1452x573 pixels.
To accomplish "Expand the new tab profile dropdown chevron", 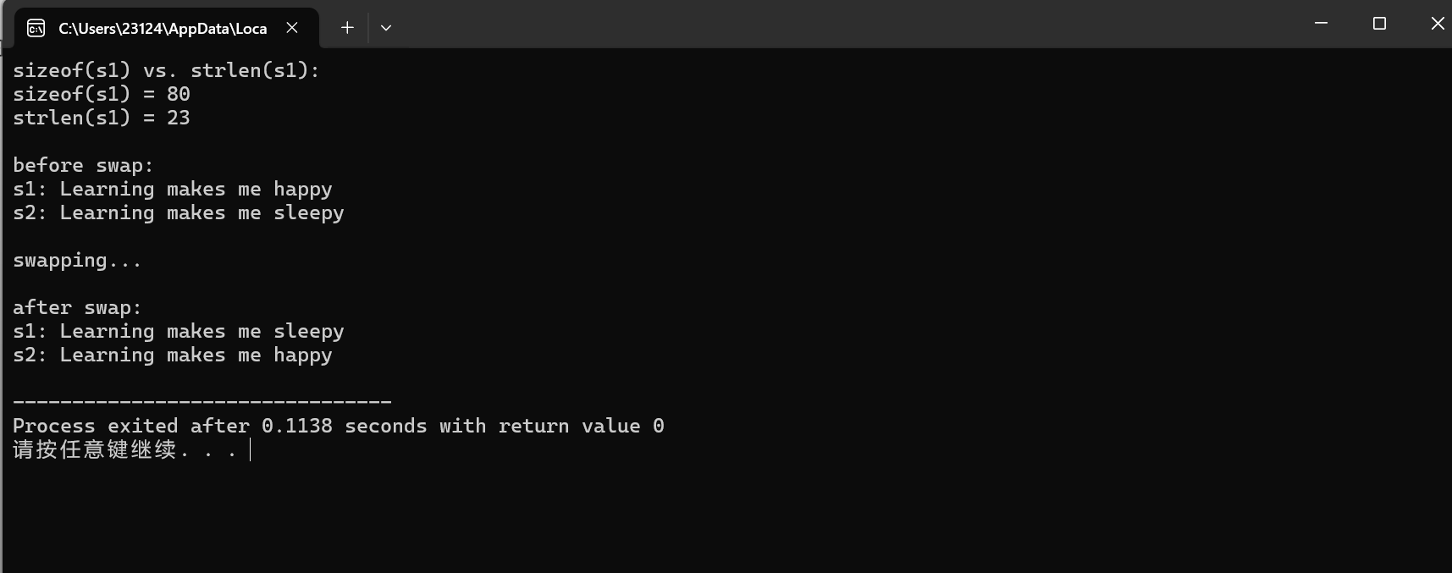I will (x=386, y=28).
